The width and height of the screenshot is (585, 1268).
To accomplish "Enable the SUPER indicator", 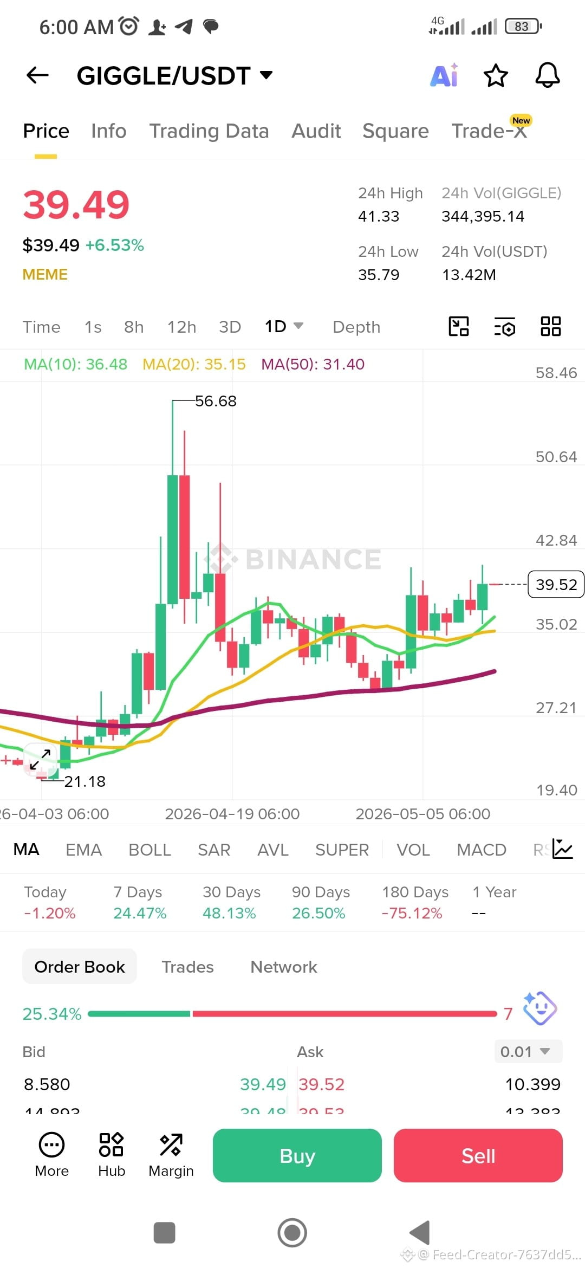I will tap(342, 850).
